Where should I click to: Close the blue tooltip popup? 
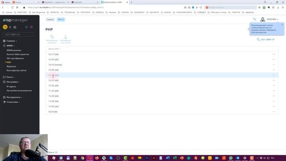[x=282, y=25]
